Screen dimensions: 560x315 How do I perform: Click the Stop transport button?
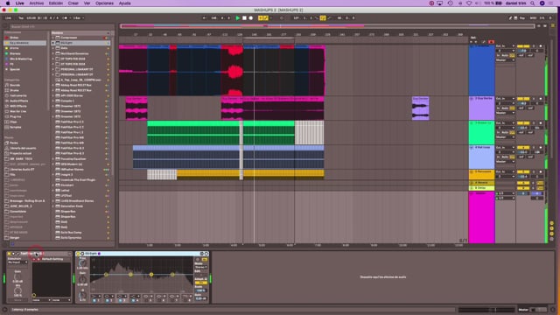point(244,17)
